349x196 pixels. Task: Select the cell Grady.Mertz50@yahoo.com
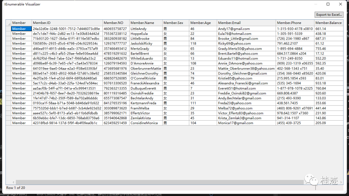[246, 48]
